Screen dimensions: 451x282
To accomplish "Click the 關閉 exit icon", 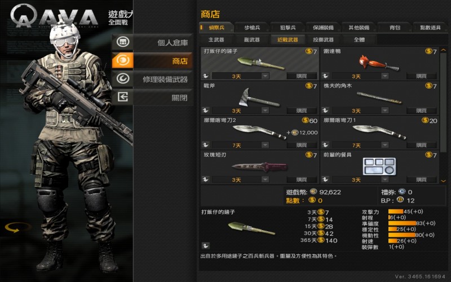I will coord(123,97).
